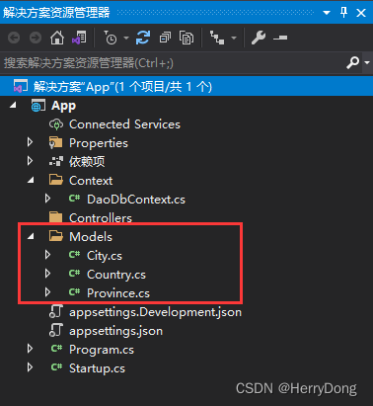The width and height of the screenshot is (373, 406).
Task: Click the JSON icon of appsettings.Development.json
Action: coord(56,311)
